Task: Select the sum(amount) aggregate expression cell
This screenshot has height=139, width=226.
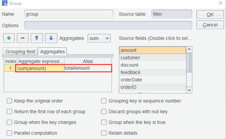Action: click(x=40, y=68)
